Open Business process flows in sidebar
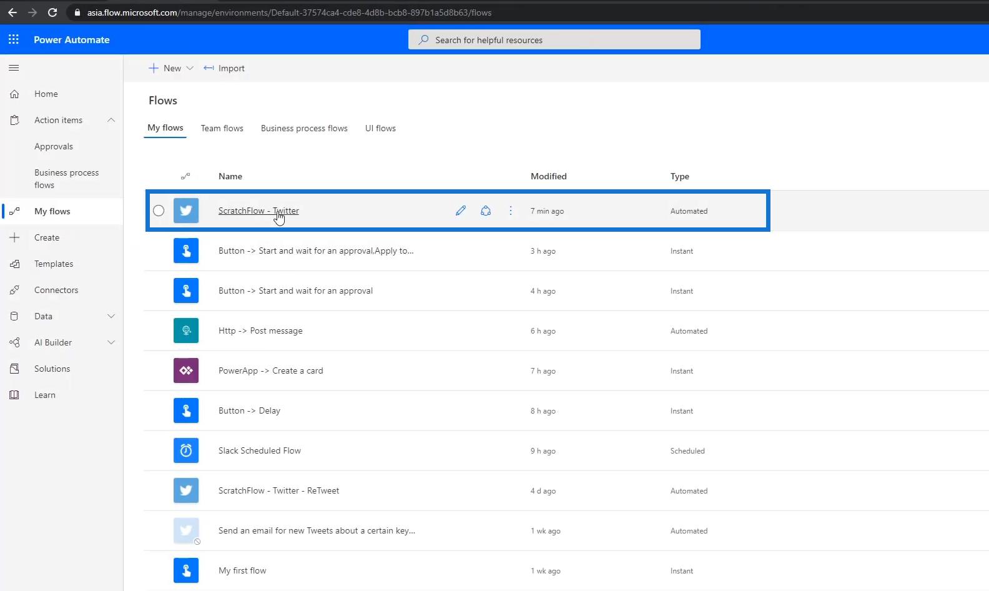Viewport: 989px width, 591px height. tap(66, 179)
